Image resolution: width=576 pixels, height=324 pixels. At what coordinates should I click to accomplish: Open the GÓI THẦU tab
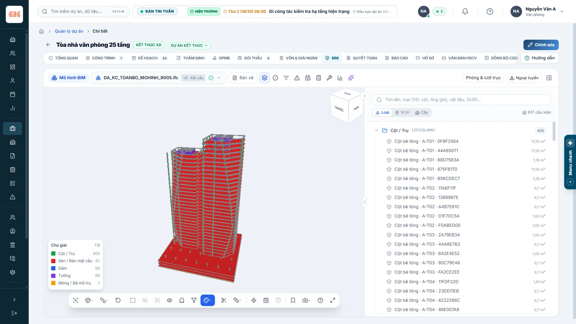tap(254, 58)
